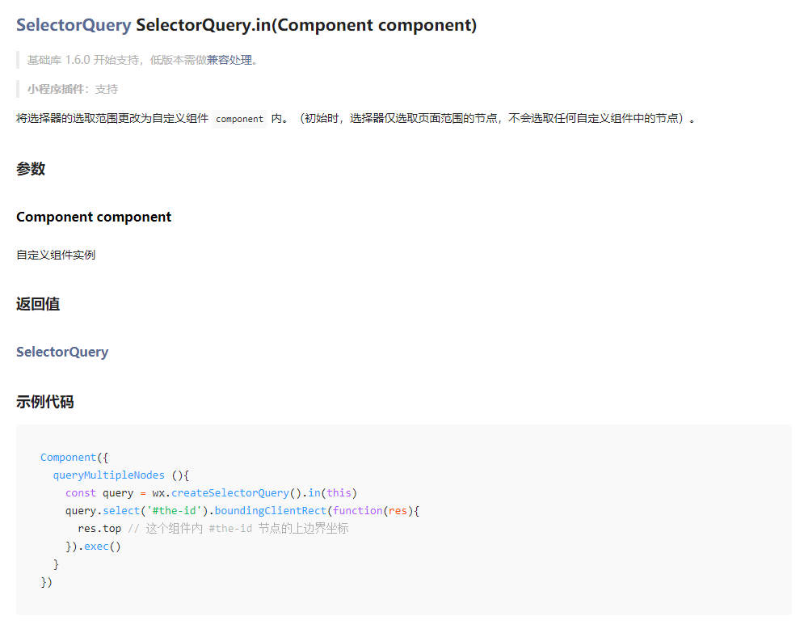Click the 小程序插件：支持 note

(x=73, y=89)
